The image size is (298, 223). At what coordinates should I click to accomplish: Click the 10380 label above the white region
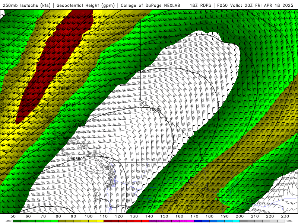[164, 38]
